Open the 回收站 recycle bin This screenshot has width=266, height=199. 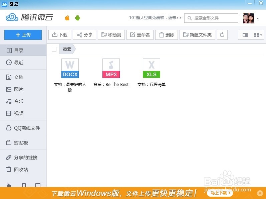(23, 170)
